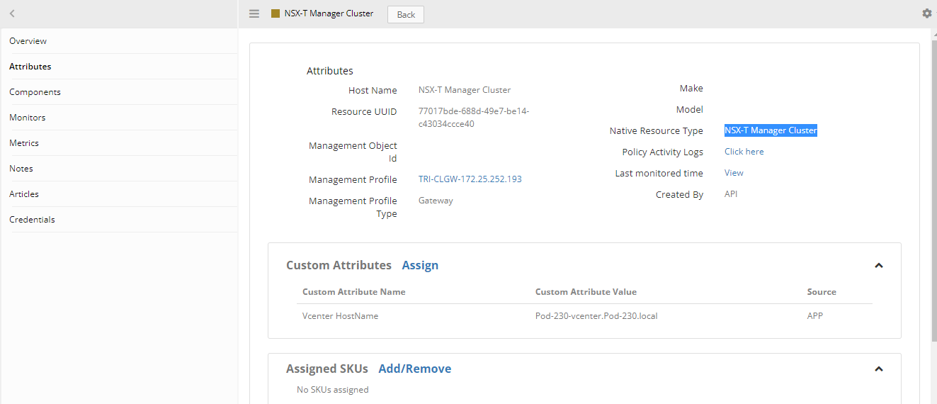The image size is (937, 404).
Task: Click the APP source cell
Action: 815,316
